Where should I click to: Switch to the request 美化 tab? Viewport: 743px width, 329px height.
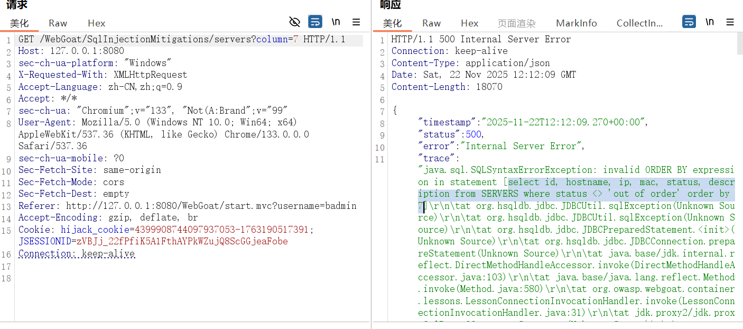[20, 23]
